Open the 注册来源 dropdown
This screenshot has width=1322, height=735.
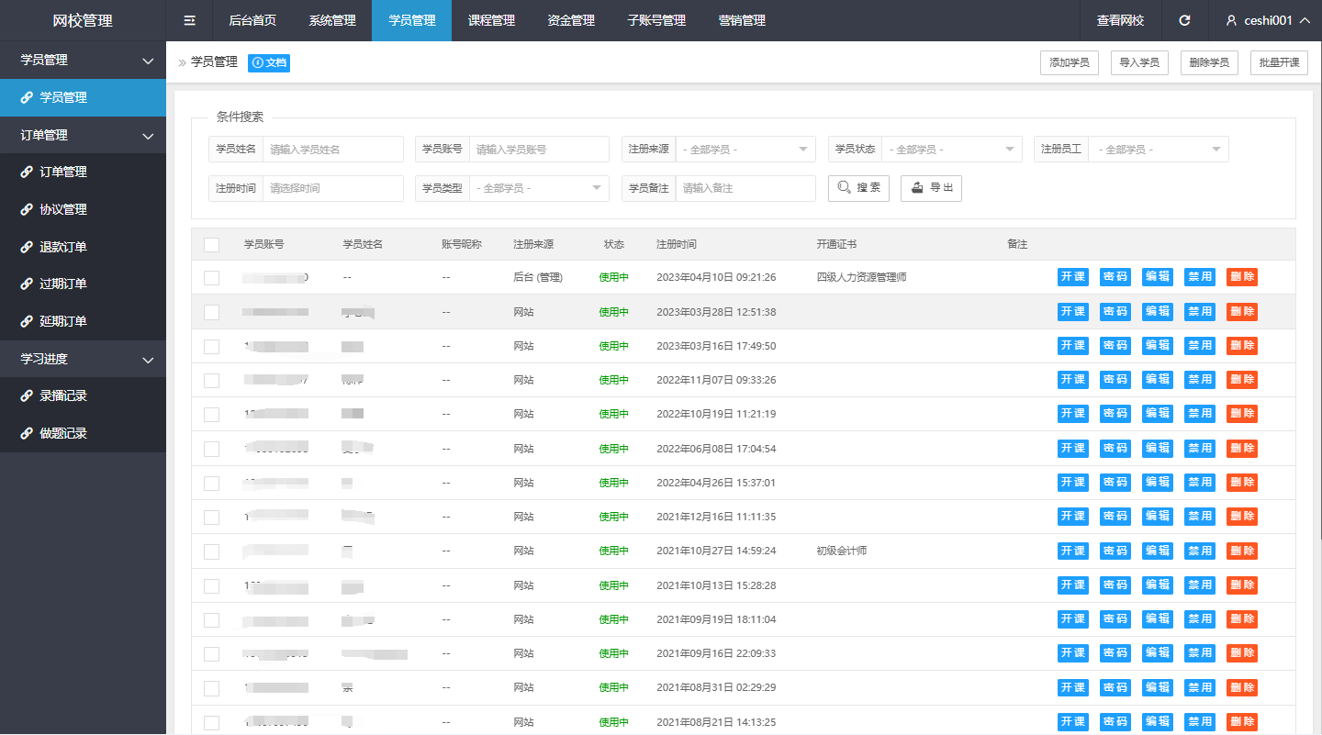pyautogui.click(x=745, y=150)
